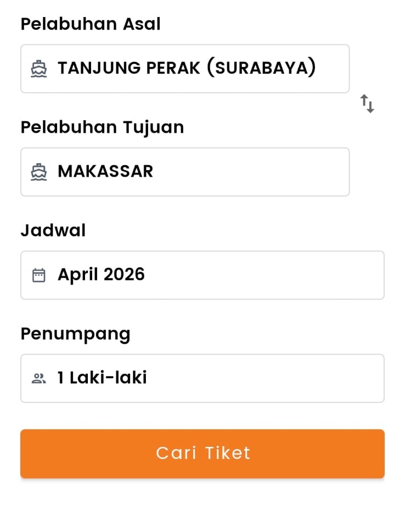Click the Pelabuhan Asal label

91,24
